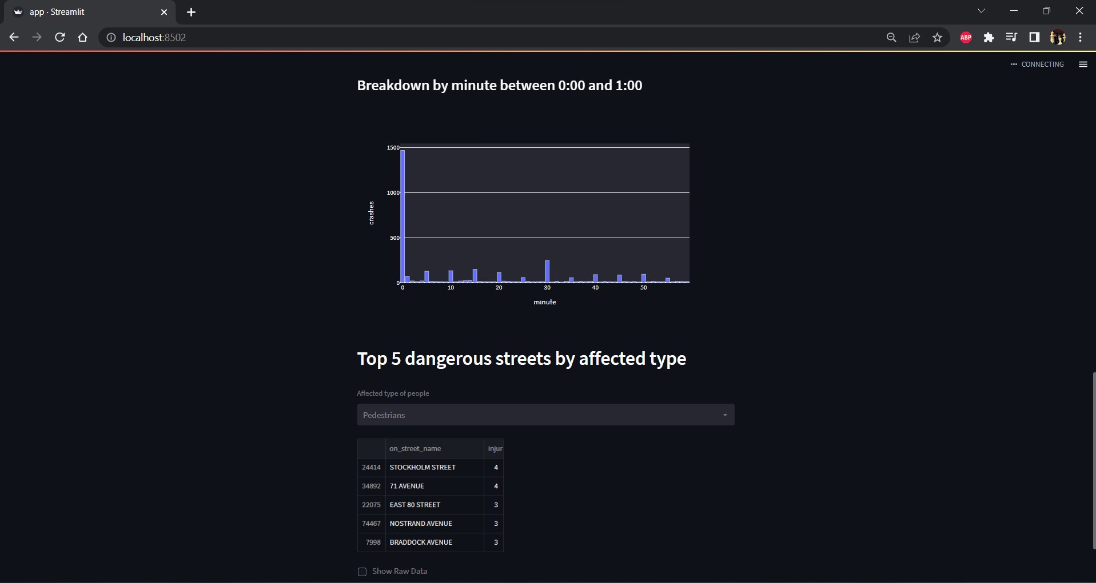Open the ABP ad blocker extension

[966, 38]
